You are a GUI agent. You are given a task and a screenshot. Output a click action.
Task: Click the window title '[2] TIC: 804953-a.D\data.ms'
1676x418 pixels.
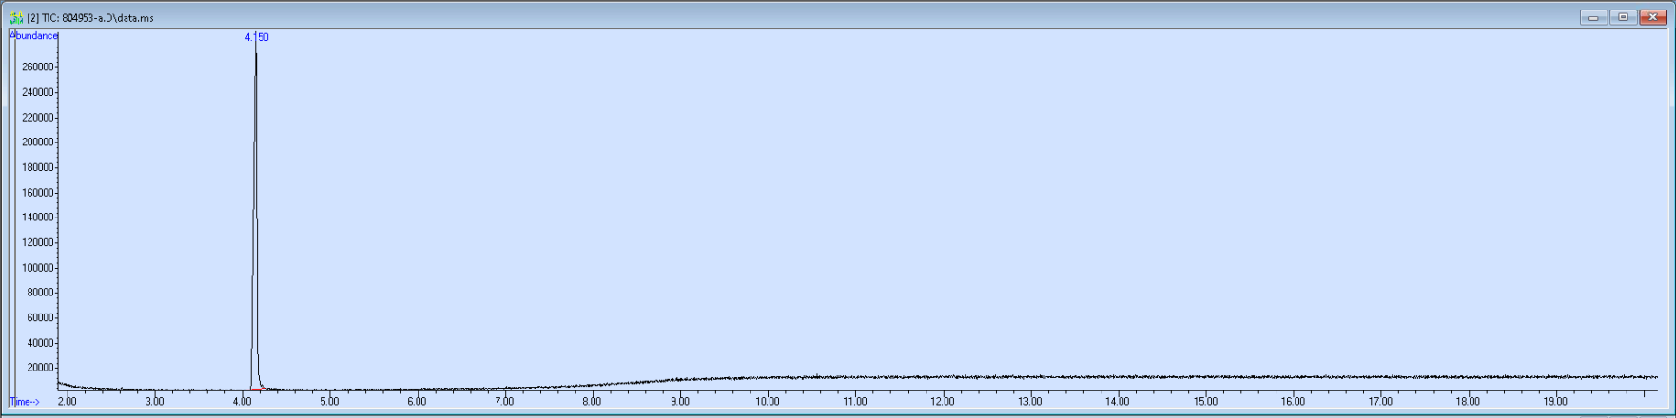(x=90, y=18)
